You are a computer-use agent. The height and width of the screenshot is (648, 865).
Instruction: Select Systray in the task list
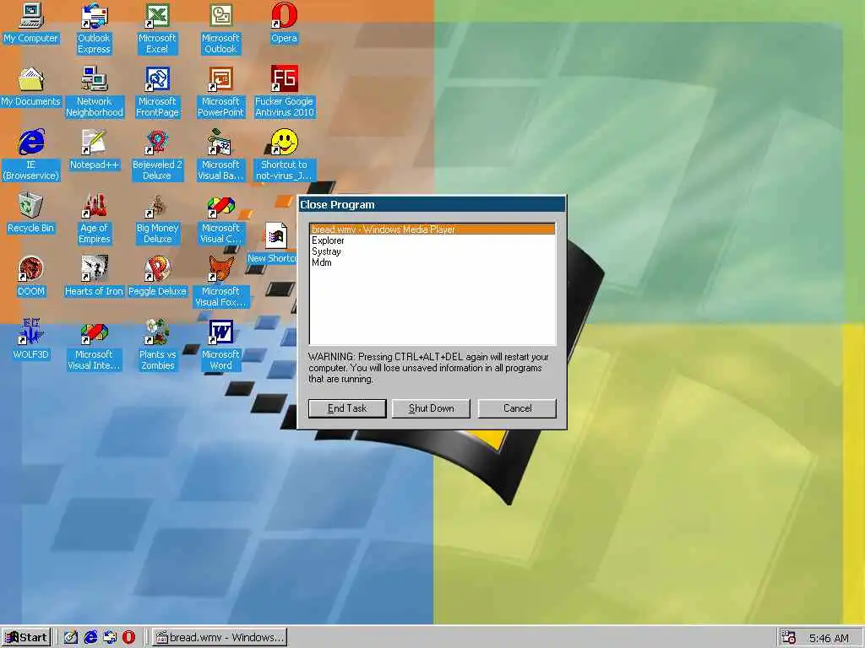pos(432,251)
